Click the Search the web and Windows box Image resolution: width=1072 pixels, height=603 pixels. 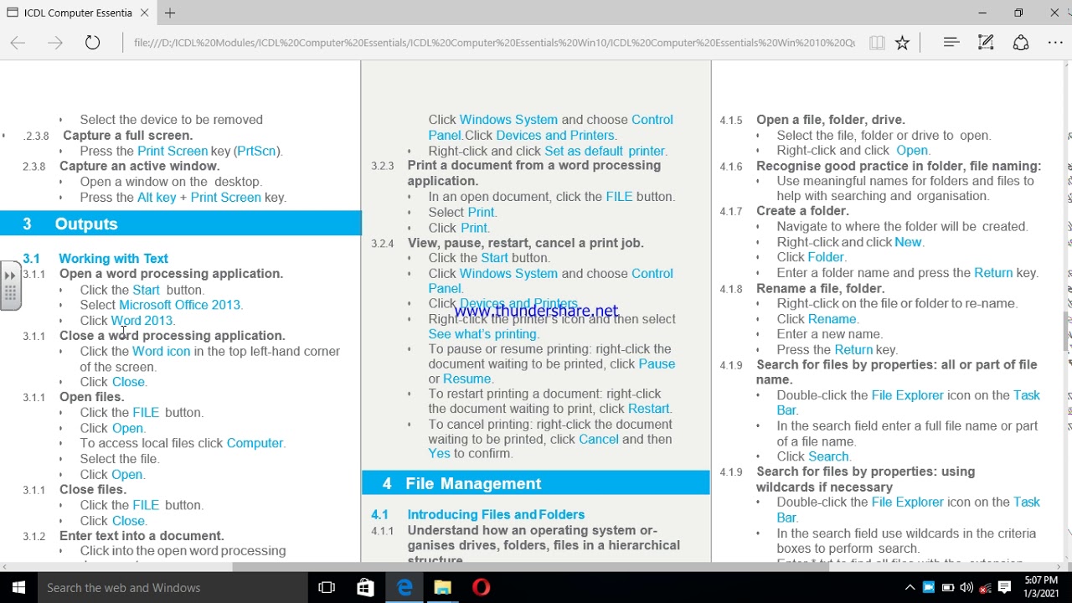[x=173, y=587]
